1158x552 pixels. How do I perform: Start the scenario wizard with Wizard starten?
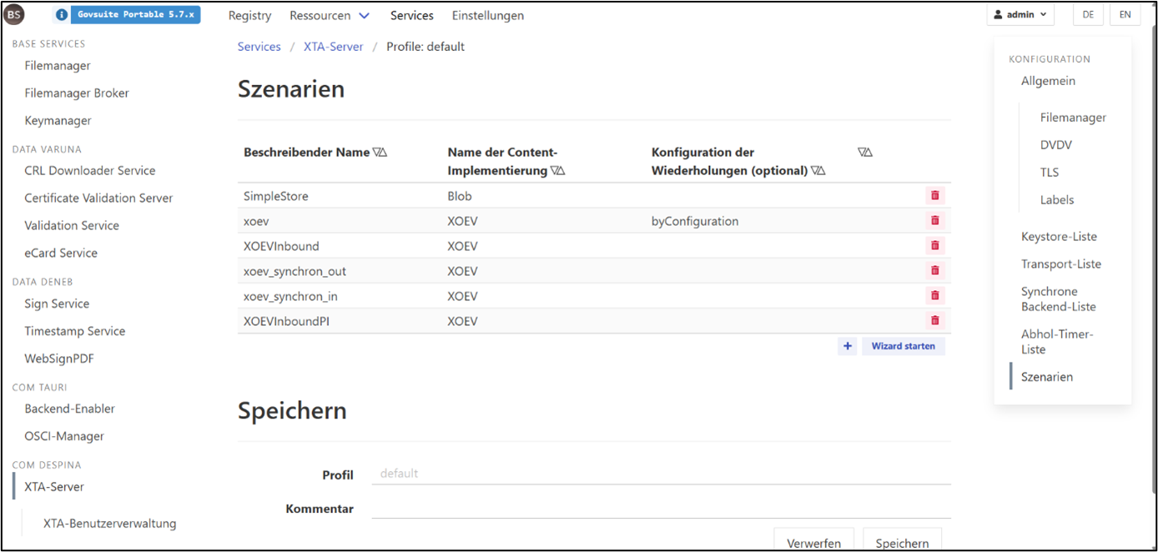(x=904, y=345)
